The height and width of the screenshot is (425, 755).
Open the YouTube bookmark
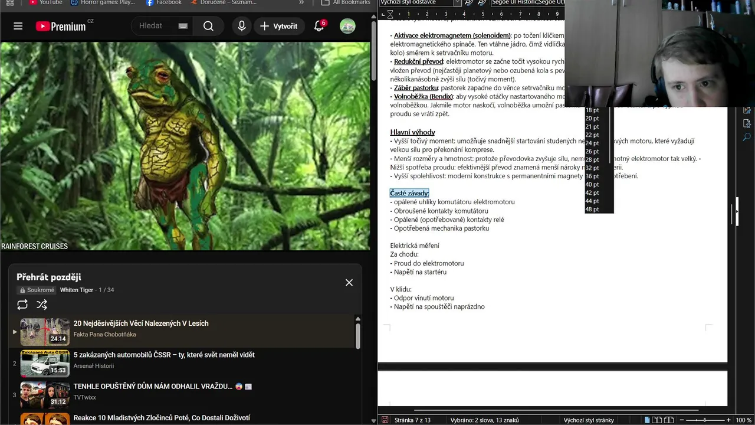46,2
